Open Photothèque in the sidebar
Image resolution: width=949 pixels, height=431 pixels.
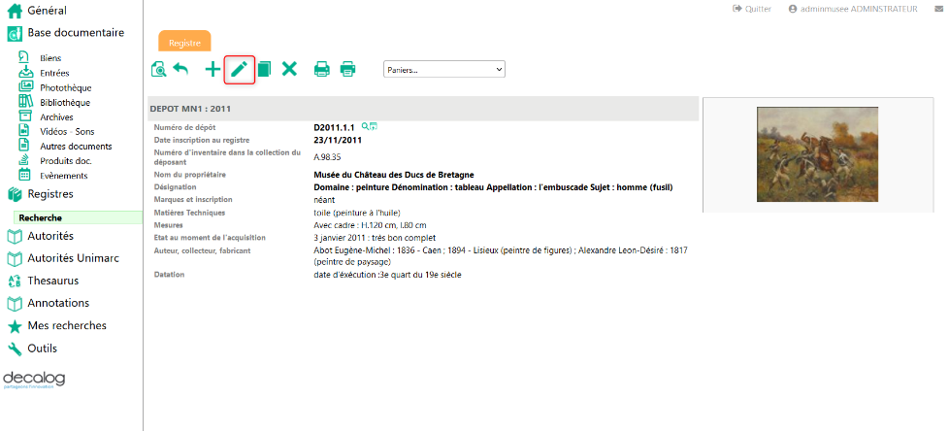(66, 87)
